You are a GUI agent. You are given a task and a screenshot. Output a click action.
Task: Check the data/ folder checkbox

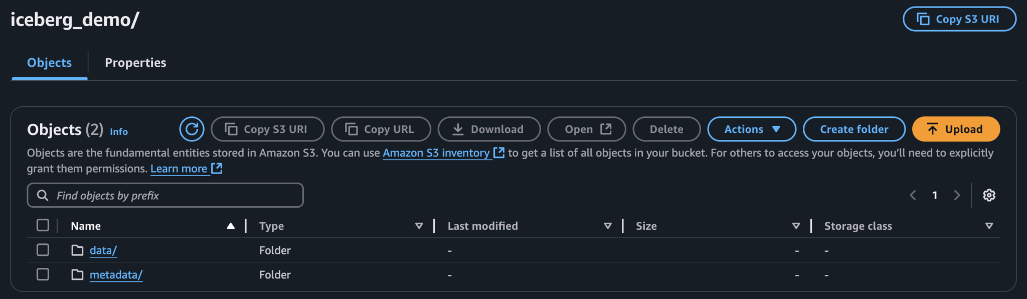pos(43,250)
